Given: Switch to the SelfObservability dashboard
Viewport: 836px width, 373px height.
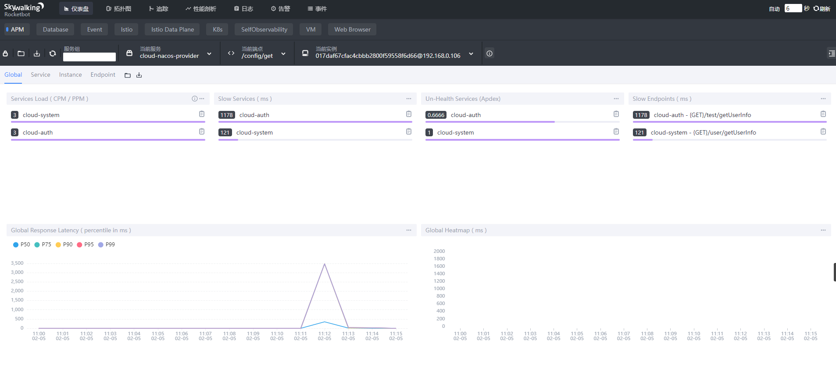Looking at the screenshot, I should pyautogui.click(x=264, y=29).
